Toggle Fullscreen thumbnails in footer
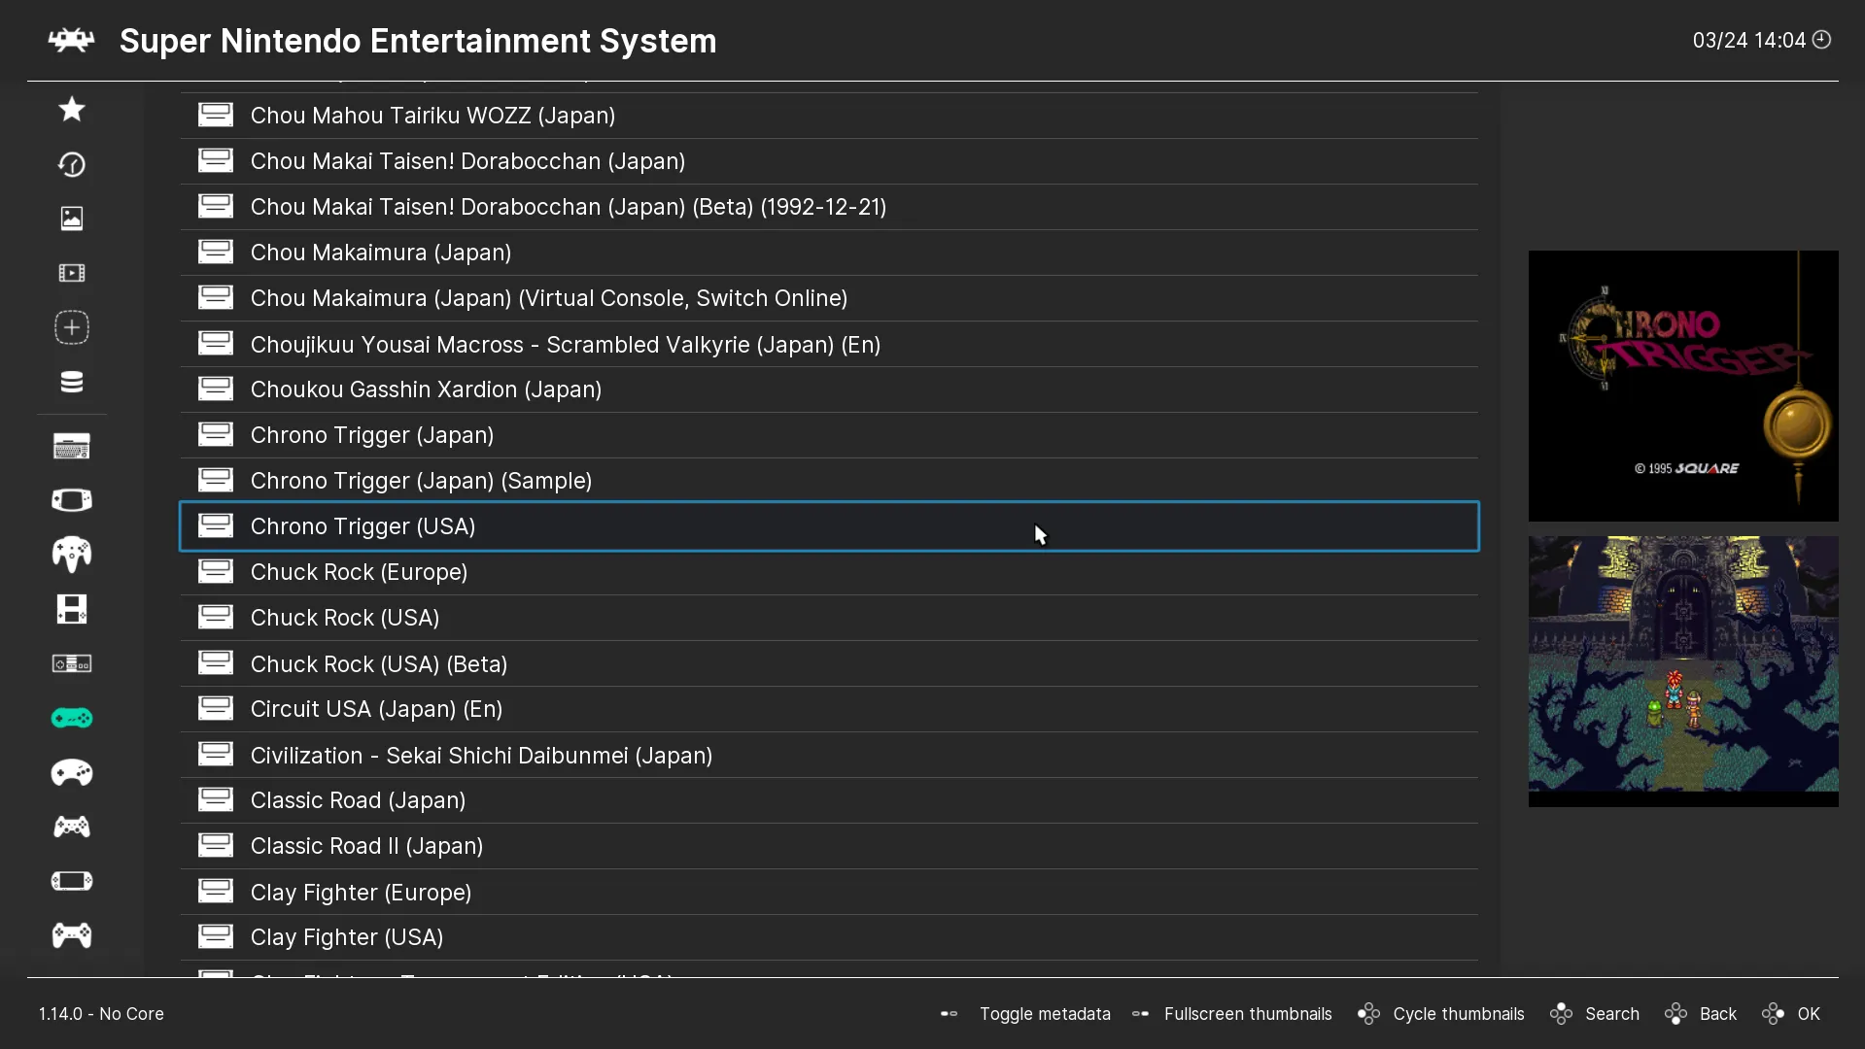Viewport: 1865px width, 1049px height. (x=1247, y=1014)
